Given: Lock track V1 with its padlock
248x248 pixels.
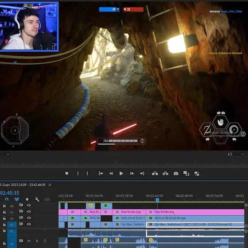Looking at the screenshot, I should (x=4, y=224).
